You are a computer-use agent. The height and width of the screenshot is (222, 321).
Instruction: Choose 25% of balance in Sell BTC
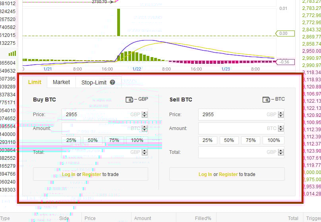point(208,140)
